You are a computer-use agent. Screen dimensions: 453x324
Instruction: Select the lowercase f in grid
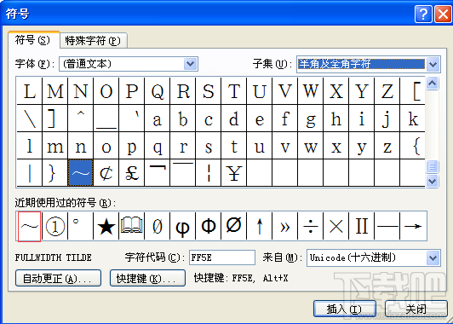pyautogui.click(x=284, y=119)
